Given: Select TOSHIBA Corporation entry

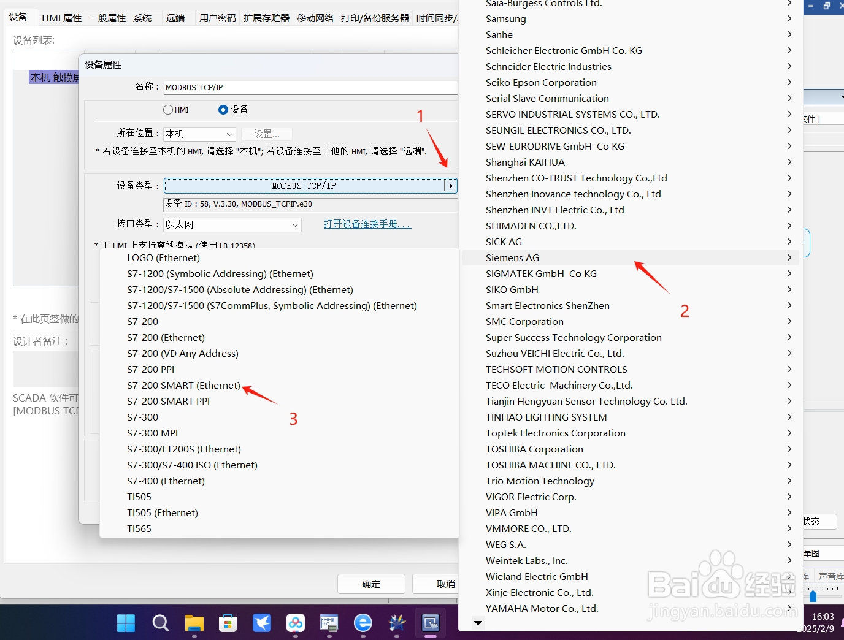Looking at the screenshot, I should [x=630, y=449].
